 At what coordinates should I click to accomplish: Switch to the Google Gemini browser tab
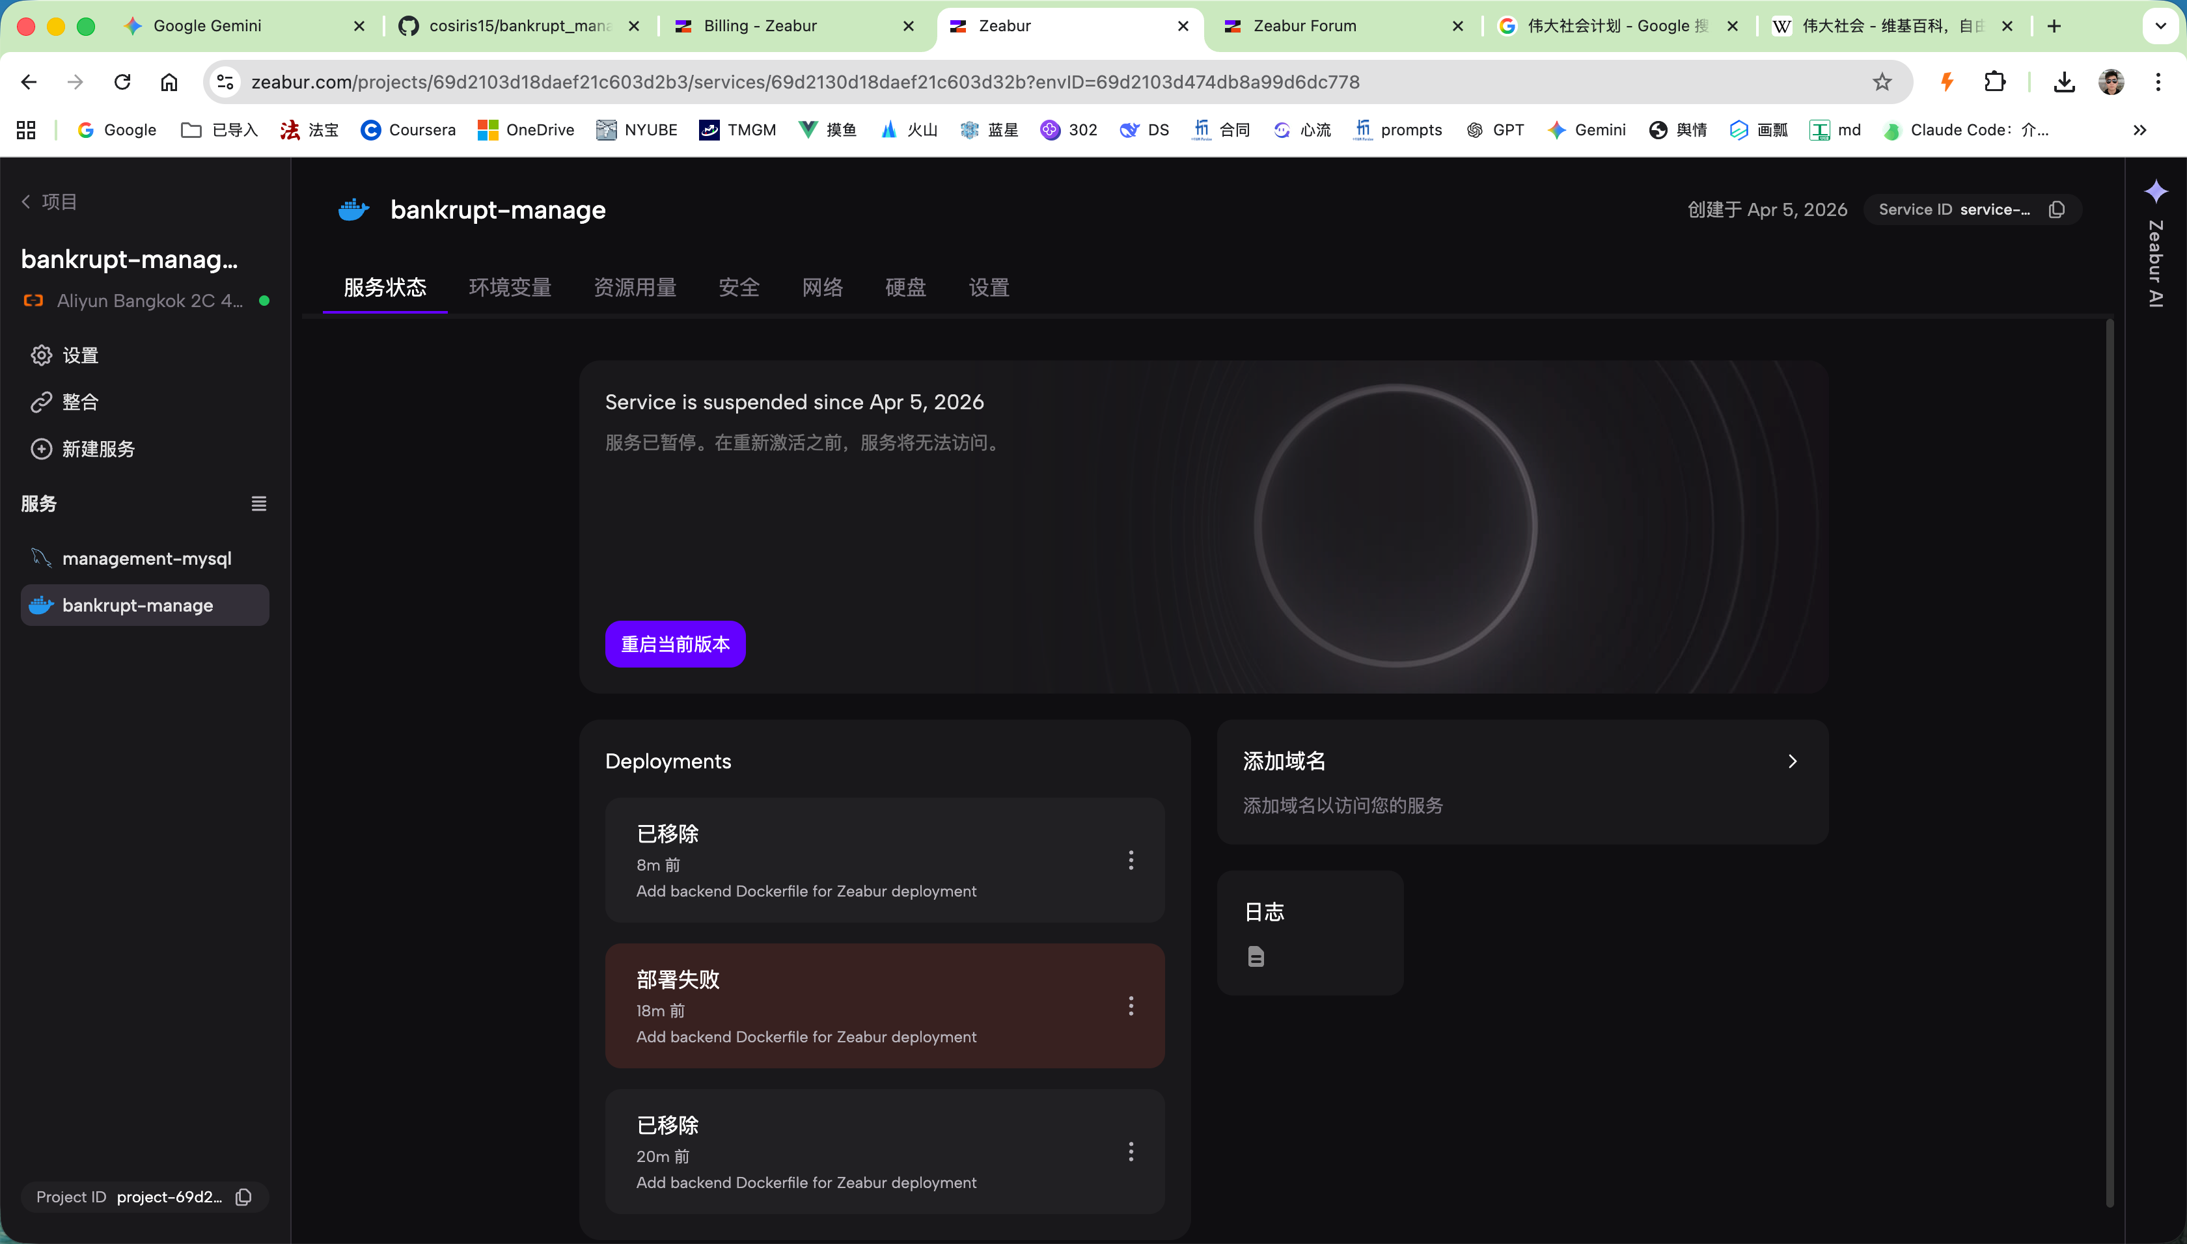[243, 25]
